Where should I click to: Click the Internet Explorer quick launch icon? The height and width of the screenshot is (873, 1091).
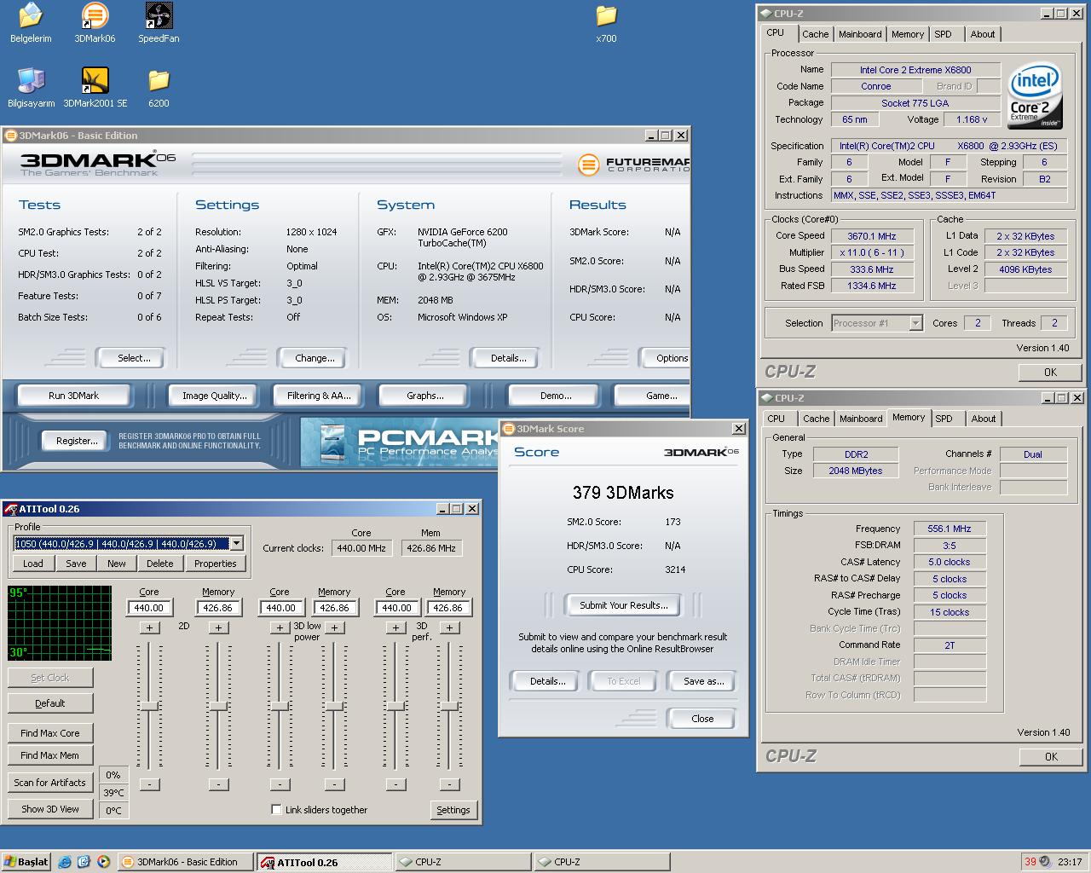65,862
